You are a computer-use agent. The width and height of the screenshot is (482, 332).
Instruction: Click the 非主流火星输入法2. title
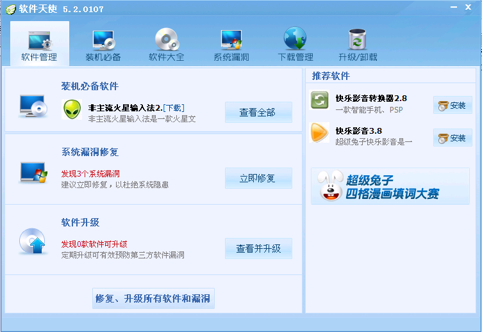[126, 107]
